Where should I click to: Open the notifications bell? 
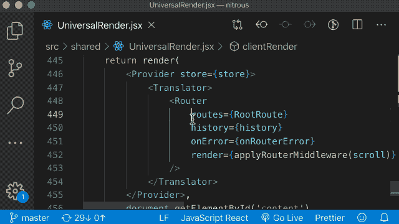tap(384, 218)
